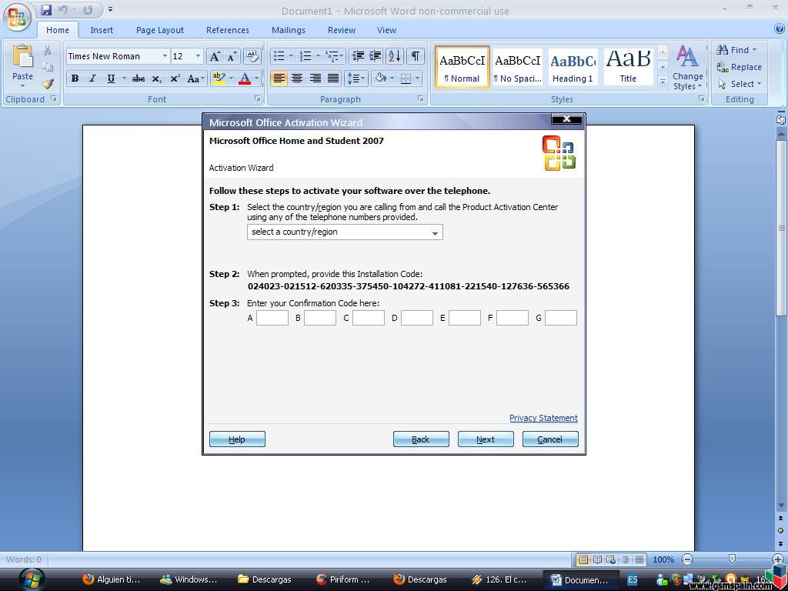
Task: Click the Change Case icon
Action: coord(195,78)
